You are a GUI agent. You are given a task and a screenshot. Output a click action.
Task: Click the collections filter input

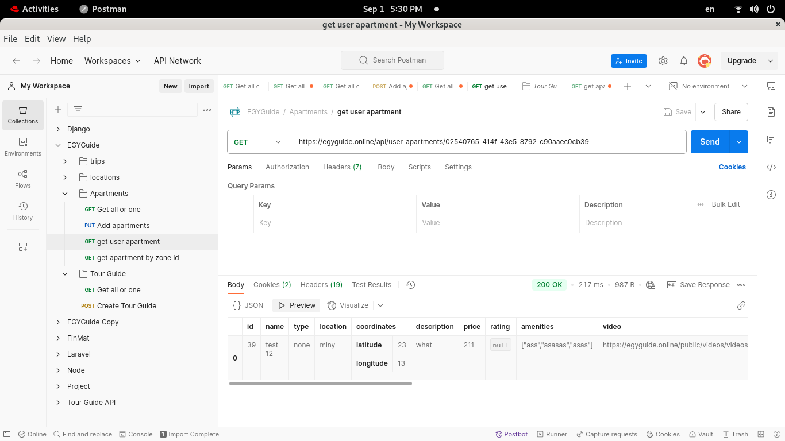(132, 110)
